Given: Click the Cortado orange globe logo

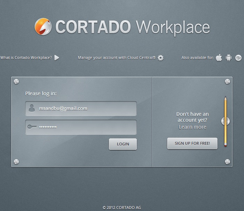Looking at the screenshot, I should 43,27.
